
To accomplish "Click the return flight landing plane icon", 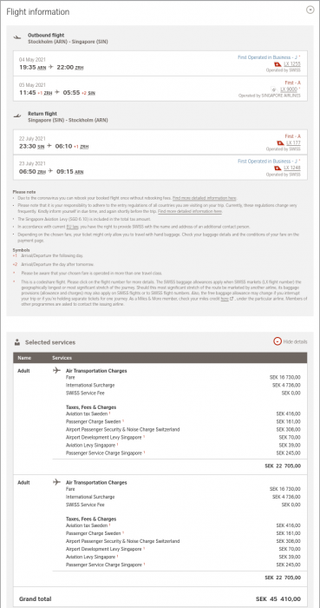I will [x=17, y=116].
